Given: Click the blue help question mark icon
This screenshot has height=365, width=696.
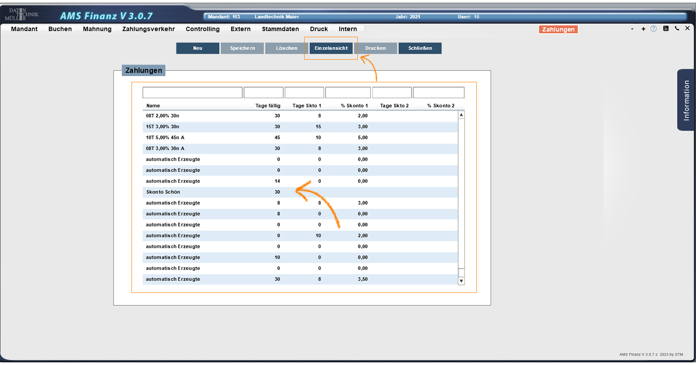Looking at the screenshot, I should click(653, 29).
